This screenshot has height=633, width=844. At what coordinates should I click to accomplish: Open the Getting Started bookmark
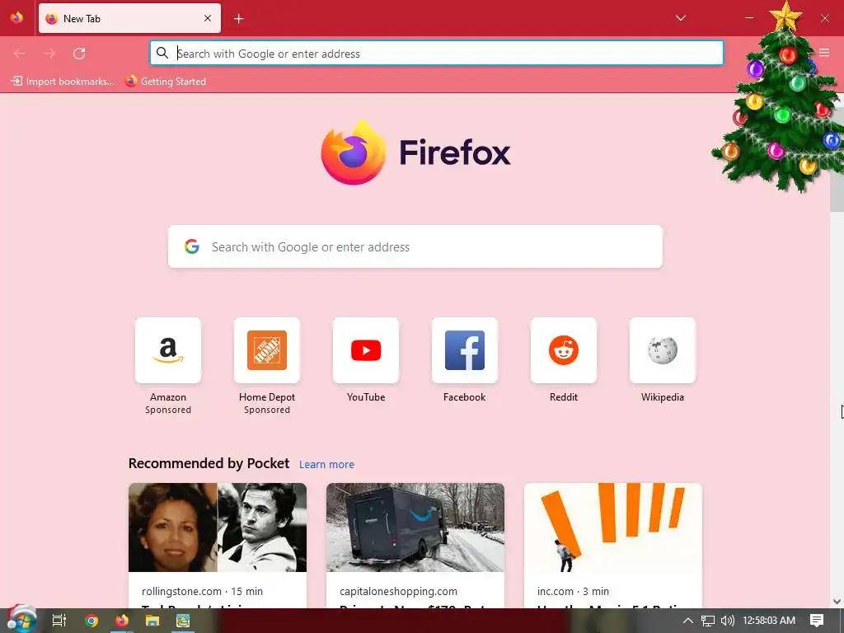coord(166,82)
